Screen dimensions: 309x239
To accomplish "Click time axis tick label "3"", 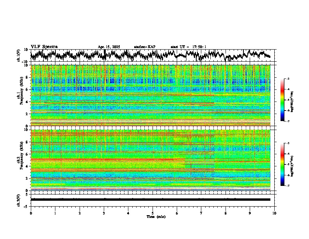I will 104,213.
